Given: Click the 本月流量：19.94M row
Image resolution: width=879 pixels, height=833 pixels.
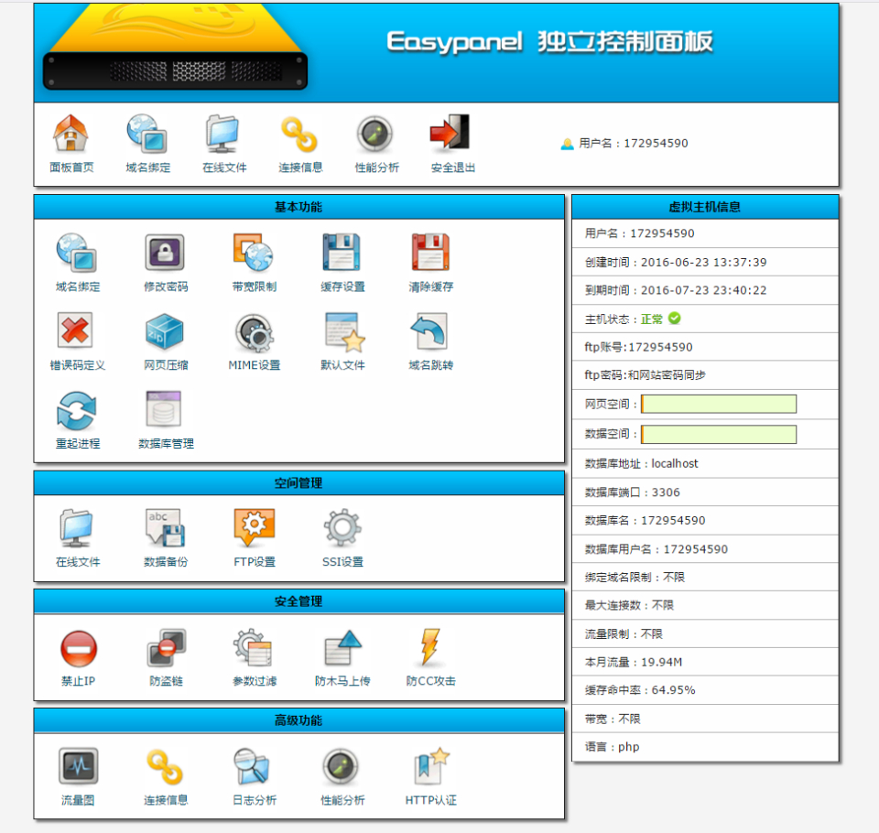Looking at the screenshot, I should tap(705, 662).
